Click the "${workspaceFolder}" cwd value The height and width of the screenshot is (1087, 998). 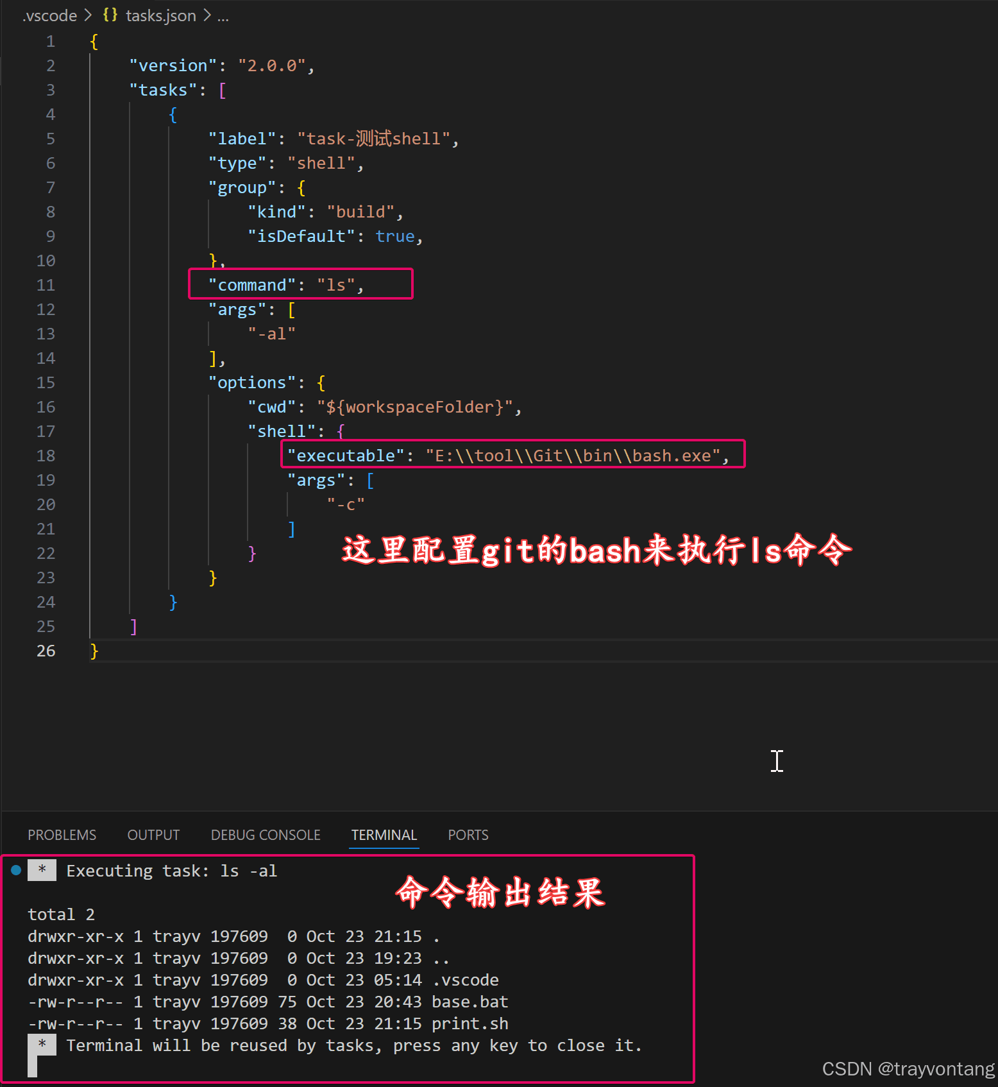coord(415,407)
